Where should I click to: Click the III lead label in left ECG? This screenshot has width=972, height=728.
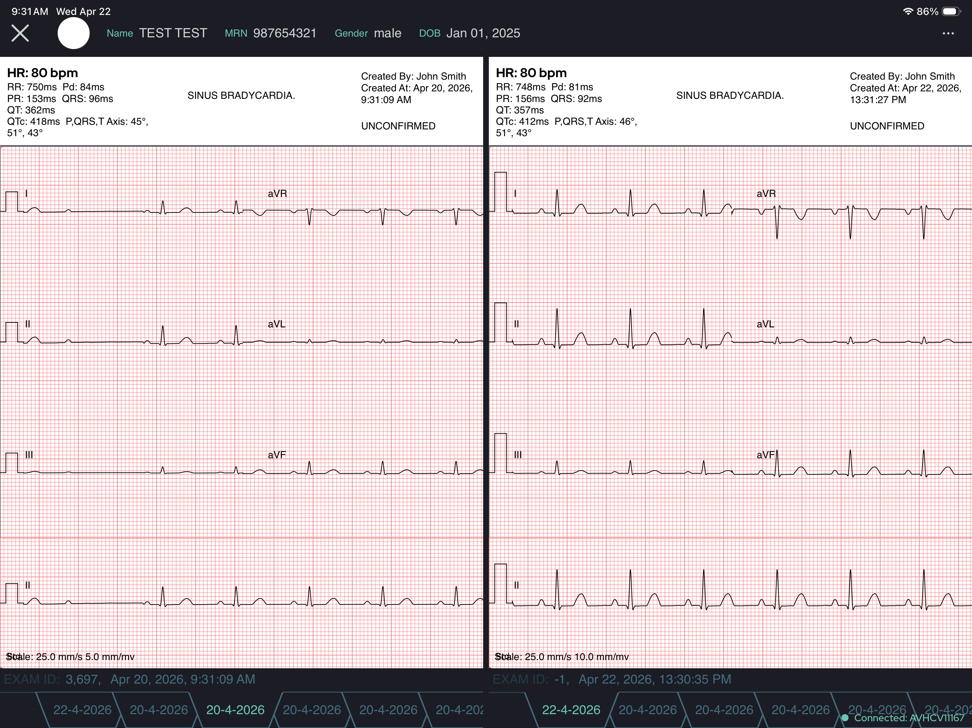click(x=29, y=455)
